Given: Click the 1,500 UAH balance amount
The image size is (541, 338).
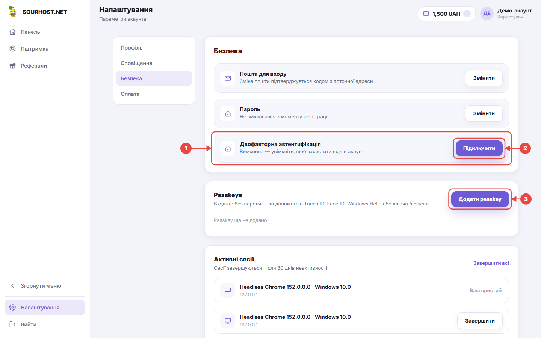Looking at the screenshot, I should 446,14.
